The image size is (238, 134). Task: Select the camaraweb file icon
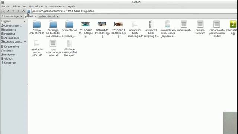click(x=184, y=24)
